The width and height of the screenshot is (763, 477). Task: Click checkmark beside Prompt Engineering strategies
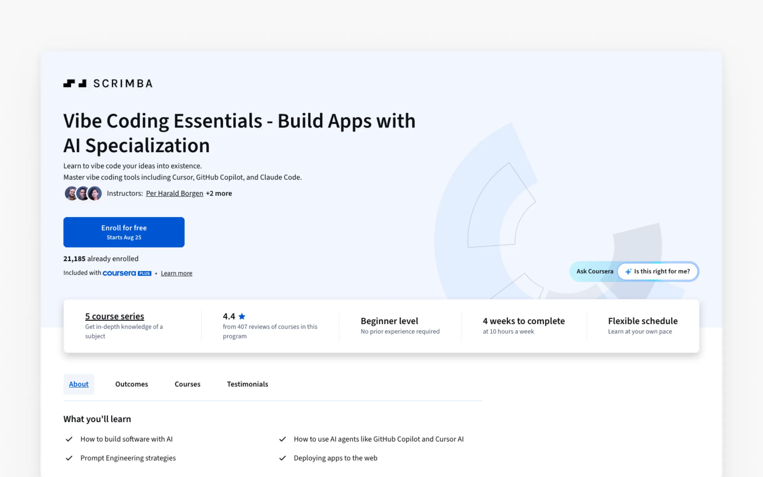point(69,458)
